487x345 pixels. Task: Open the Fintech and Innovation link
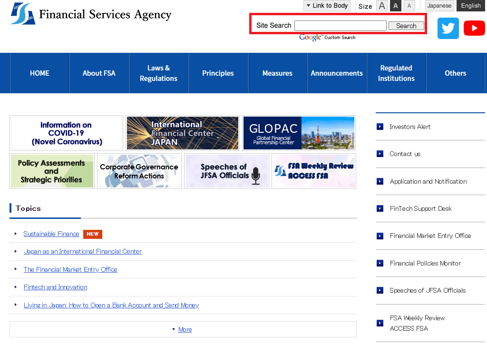56,287
